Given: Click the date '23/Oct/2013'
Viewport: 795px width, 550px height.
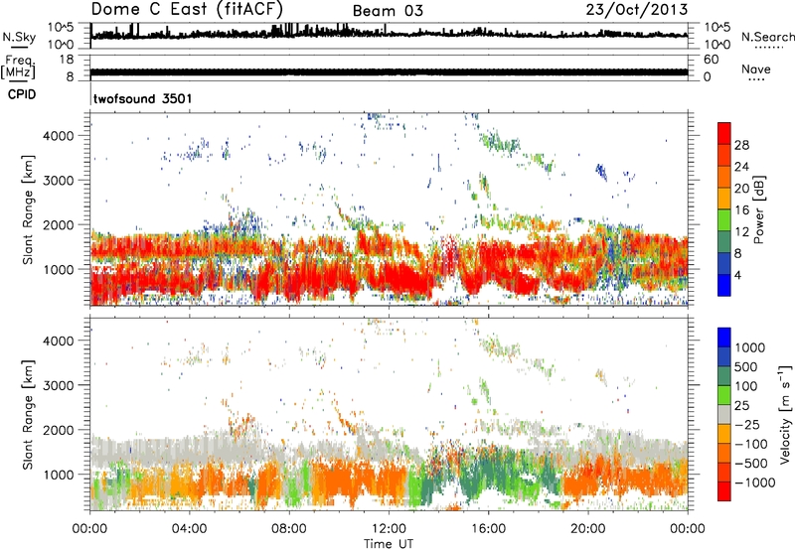Looking at the screenshot, I should (x=637, y=9).
